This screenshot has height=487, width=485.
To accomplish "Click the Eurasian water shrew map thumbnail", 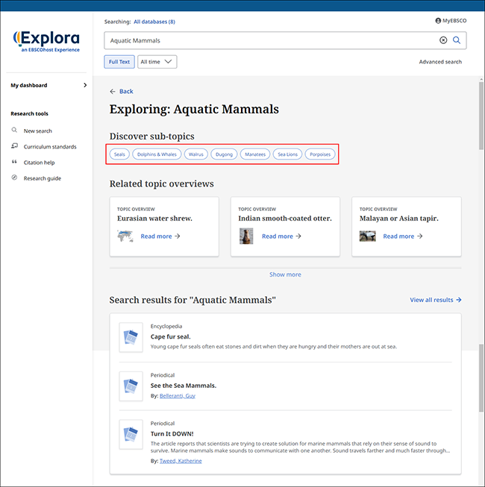I will [x=125, y=236].
